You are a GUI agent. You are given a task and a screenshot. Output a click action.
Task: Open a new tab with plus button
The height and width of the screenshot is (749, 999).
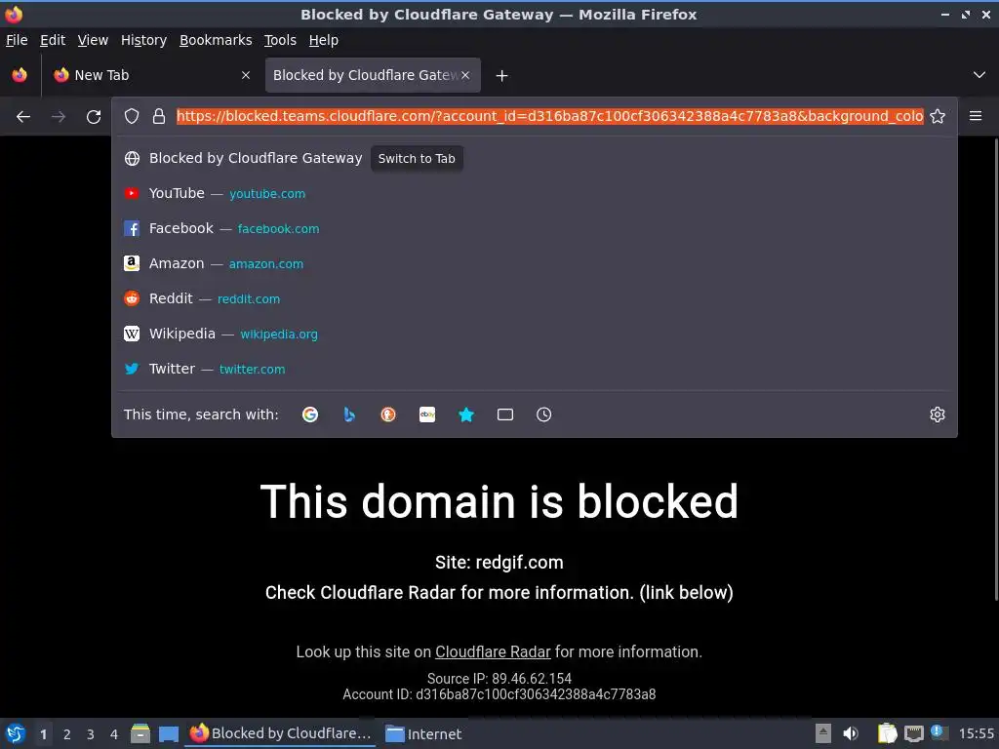click(502, 76)
